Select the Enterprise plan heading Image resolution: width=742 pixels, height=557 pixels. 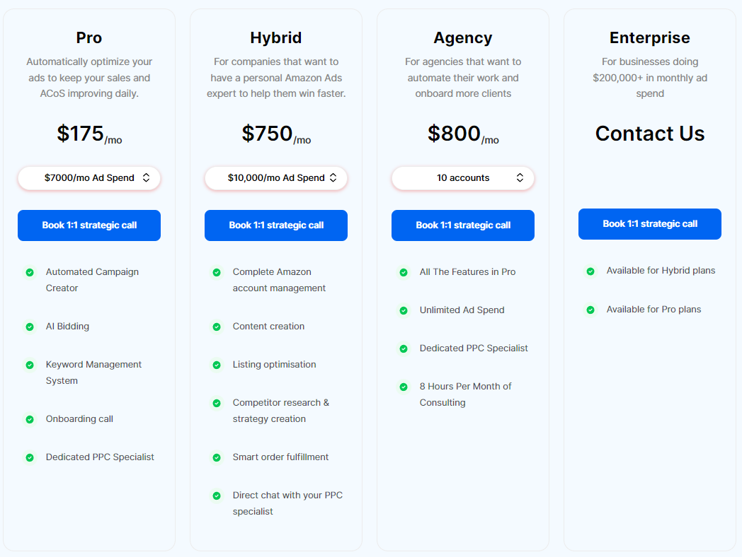click(x=650, y=37)
